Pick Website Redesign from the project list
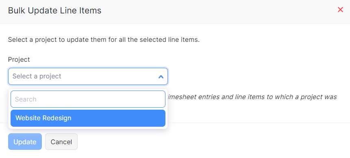 pos(88,118)
